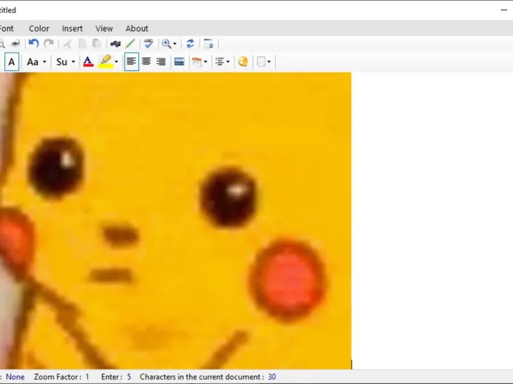Click the Undo arrow icon
Image resolution: width=513 pixels, height=384 pixels.
pyautogui.click(x=33, y=44)
